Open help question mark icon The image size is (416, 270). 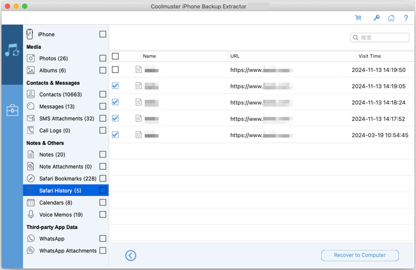tap(406, 18)
